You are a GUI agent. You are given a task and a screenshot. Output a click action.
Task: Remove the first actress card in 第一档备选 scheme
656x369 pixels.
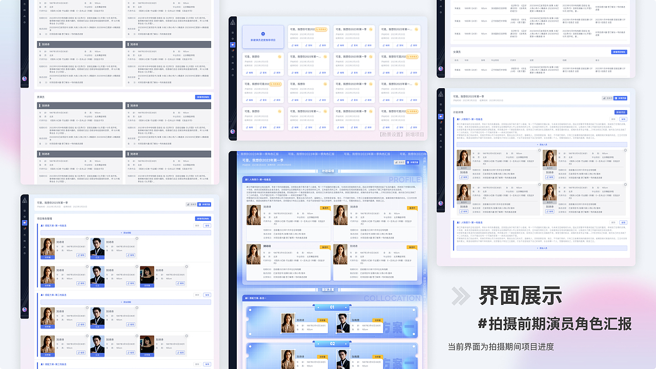pos(87,238)
